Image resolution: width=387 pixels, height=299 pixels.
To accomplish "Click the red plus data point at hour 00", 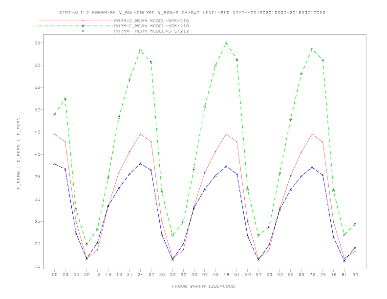I will coord(55,134).
